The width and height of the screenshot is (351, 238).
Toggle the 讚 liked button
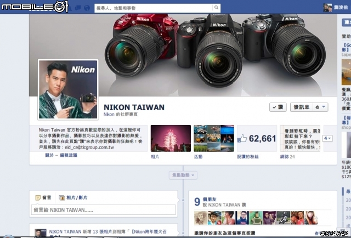(278, 107)
